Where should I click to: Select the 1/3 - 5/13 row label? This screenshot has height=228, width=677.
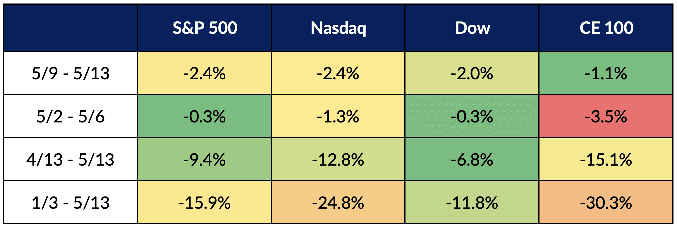tap(71, 203)
